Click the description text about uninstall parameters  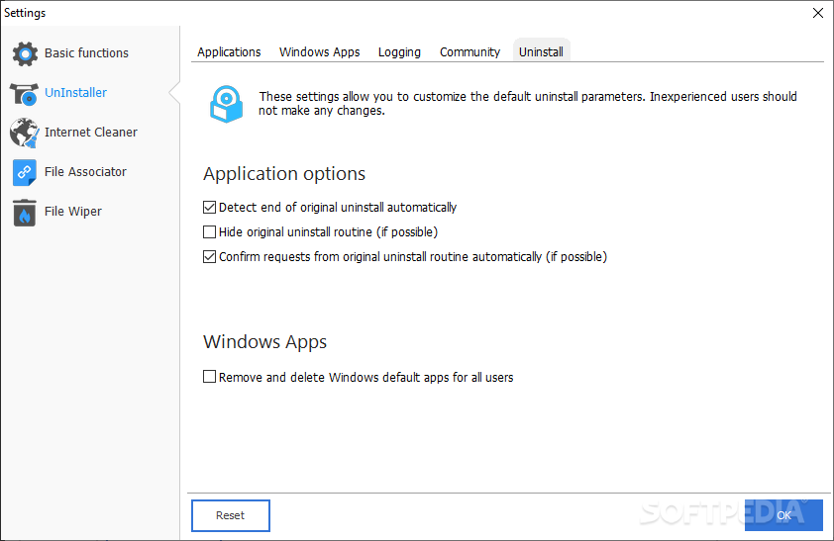528,104
